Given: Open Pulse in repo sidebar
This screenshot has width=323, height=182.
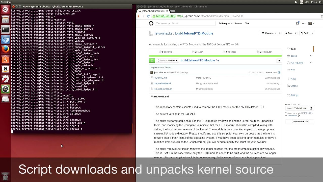Looking at the screenshot, I should point(291,79).
